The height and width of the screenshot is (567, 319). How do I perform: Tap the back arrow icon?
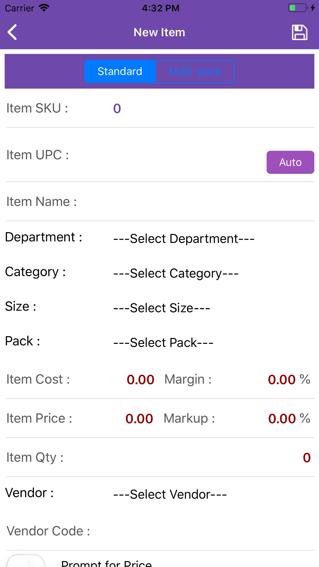pyautogui.click(x=12, y=32)
